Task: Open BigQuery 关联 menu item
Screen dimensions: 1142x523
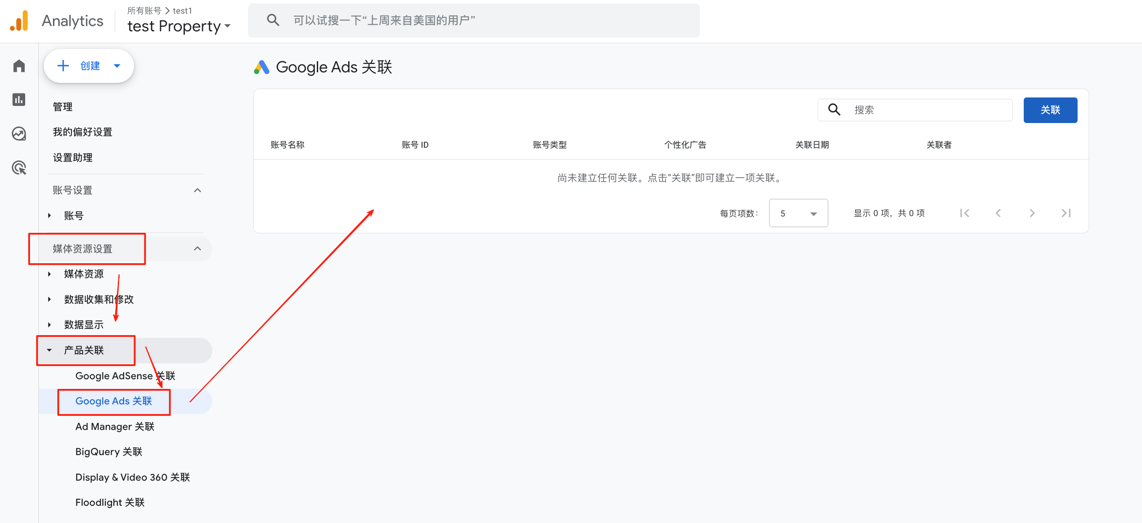Action: coord(109,451)
